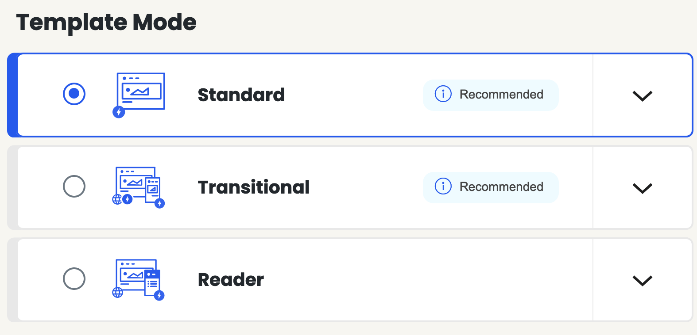Click the Recommended badge text for Transitional
This screenshot has height=335, width=697.
(501, 187)
